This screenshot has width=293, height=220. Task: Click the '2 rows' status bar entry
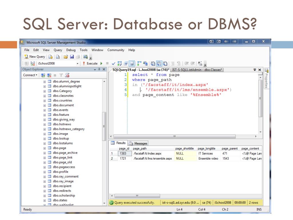(x=254, y=203)
